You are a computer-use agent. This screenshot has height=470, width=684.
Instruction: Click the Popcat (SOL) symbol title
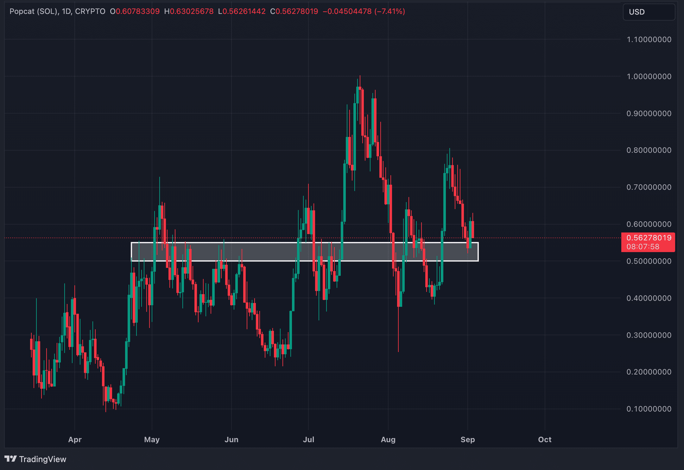(x=34, y=11)
